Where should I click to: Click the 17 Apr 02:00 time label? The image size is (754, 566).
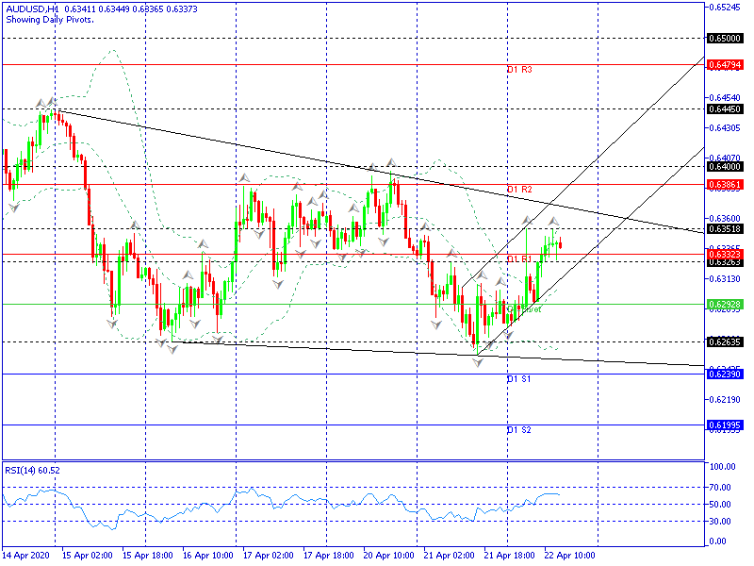point(268,555)
